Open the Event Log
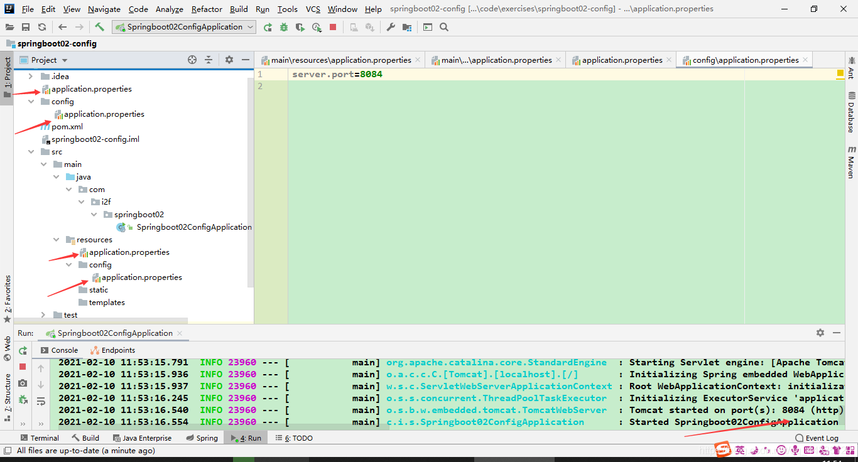The width and height of the screenshot is (858, 462). (817, 438)
